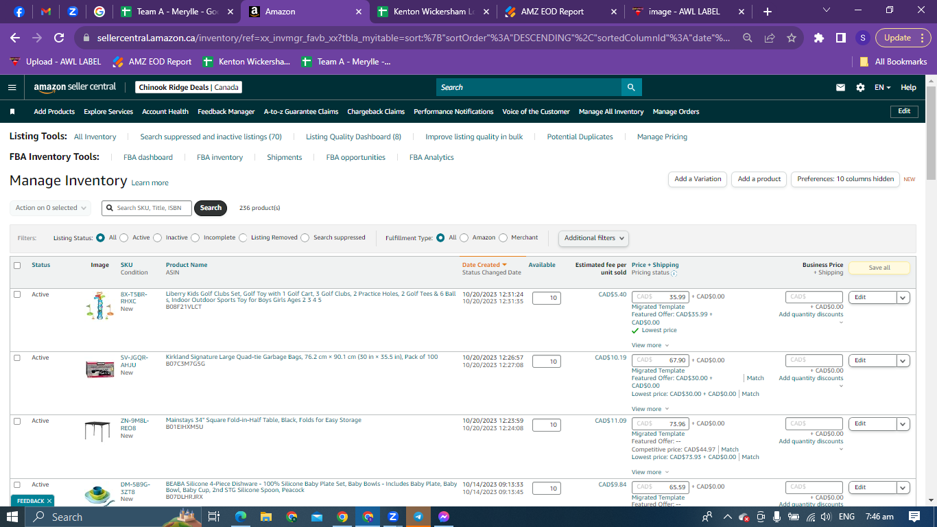Click the price field showing 35.99
Viewport: 937px width, 527px height.
(x=661, y=297)
